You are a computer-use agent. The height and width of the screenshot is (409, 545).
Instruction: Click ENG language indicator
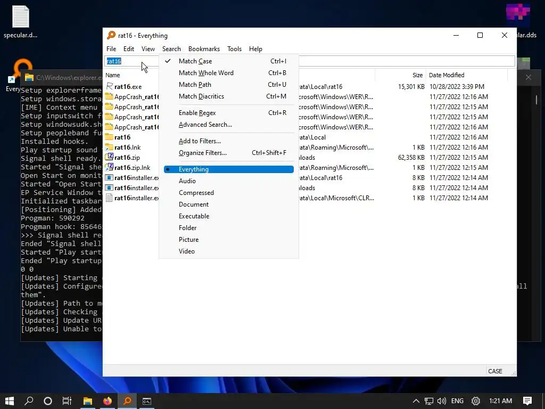click(x=457, y=401)
